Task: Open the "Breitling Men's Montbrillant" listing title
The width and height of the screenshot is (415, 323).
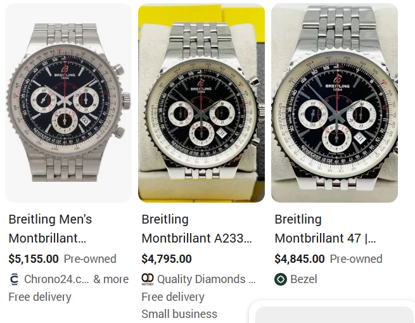Action: coord(50,229)
